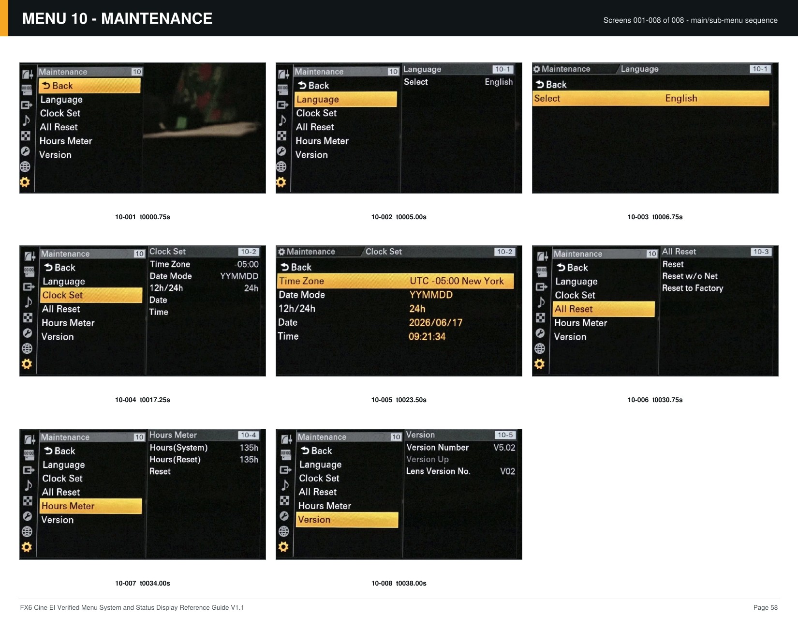Click the Maintenance gear icon in screen 10-008
The image size is (798, 617).
click(283, 547)
